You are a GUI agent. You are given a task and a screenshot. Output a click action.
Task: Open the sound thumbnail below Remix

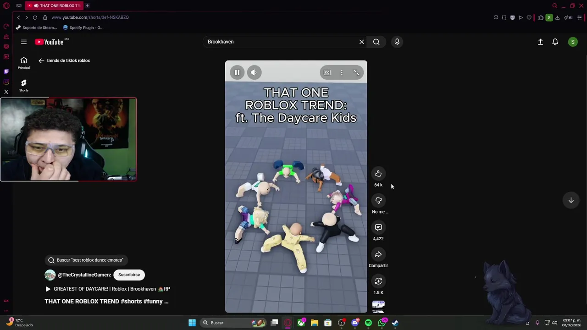[378, 307]
